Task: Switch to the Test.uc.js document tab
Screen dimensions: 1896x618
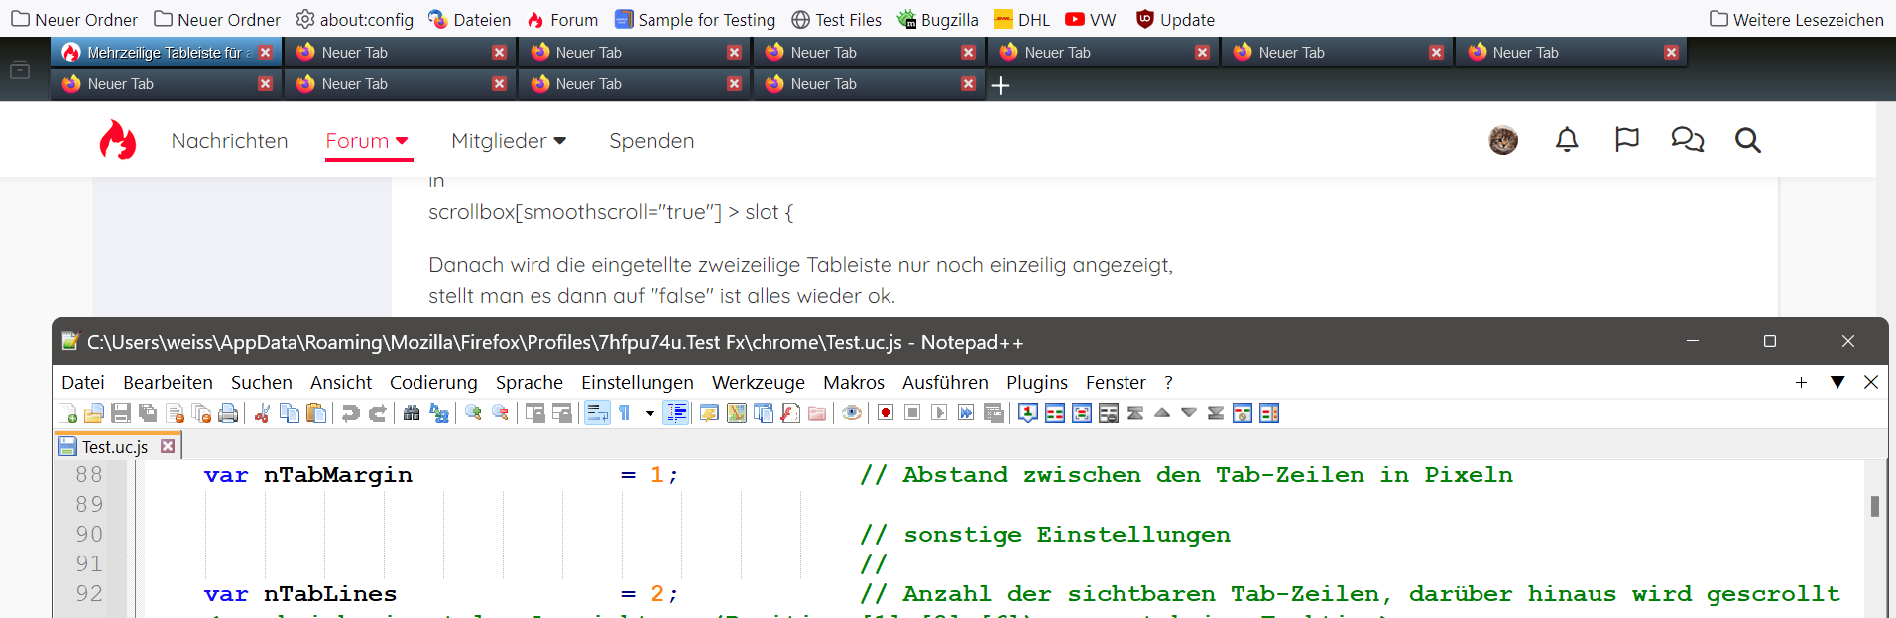Action: [x=116, y=446]
